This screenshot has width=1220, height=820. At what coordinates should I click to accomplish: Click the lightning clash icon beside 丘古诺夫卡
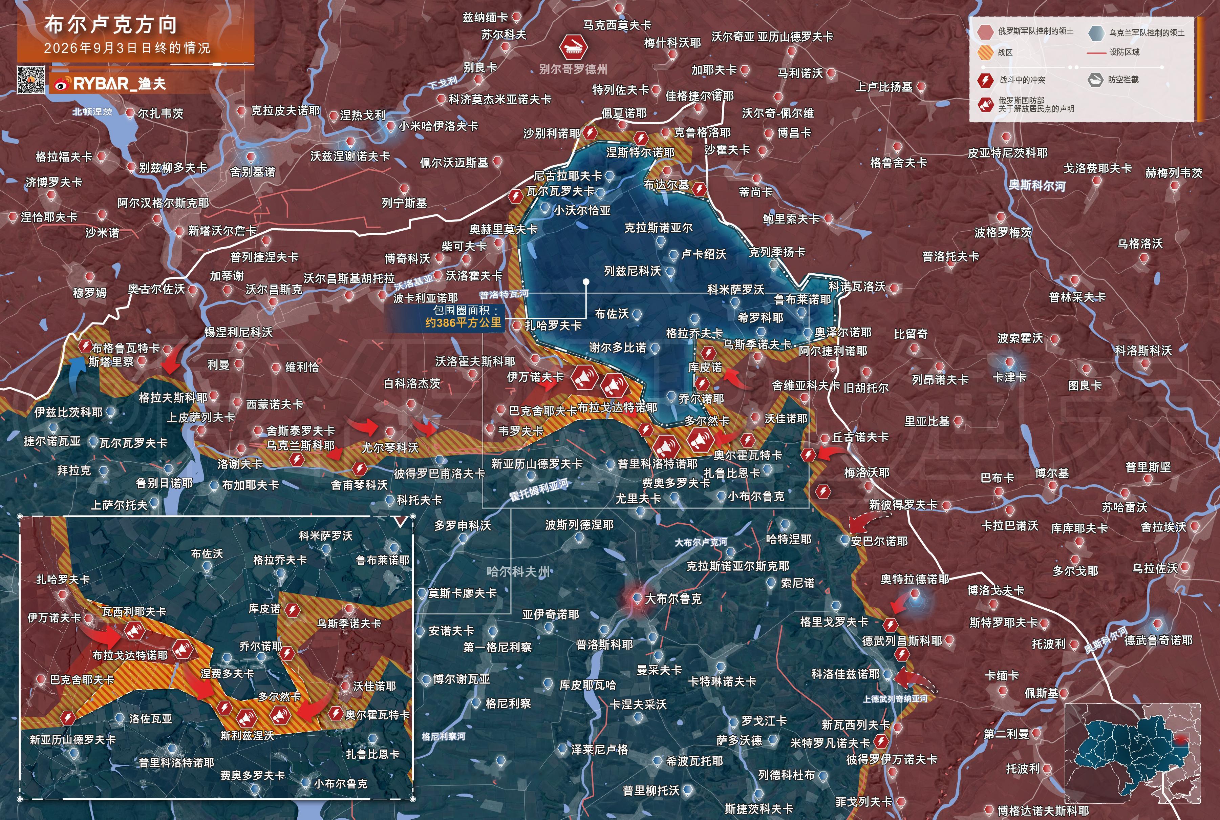[808, 455]
